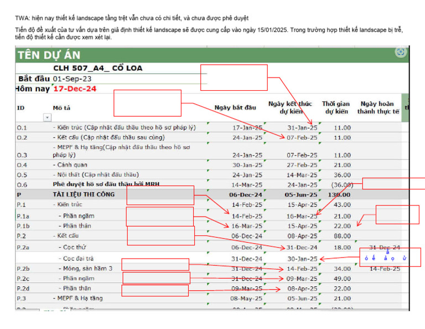The image size is (425, 329).
Task: Click the 36.00 duration in row O.5
Action: pos(342,175)
